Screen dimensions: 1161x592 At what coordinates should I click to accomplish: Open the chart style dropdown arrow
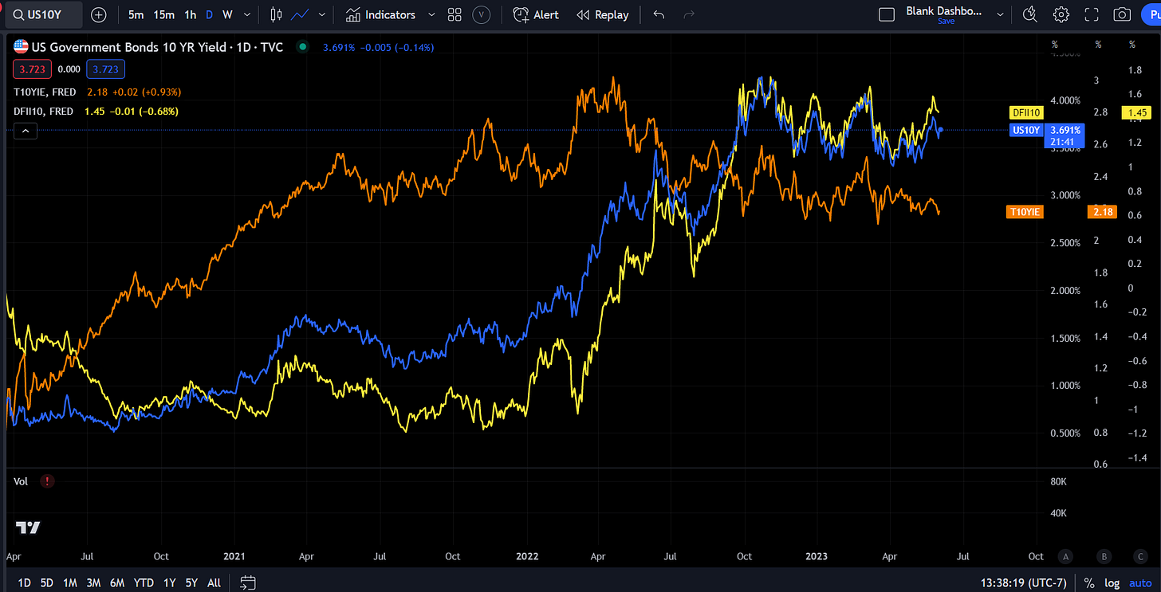click(322, 14)
